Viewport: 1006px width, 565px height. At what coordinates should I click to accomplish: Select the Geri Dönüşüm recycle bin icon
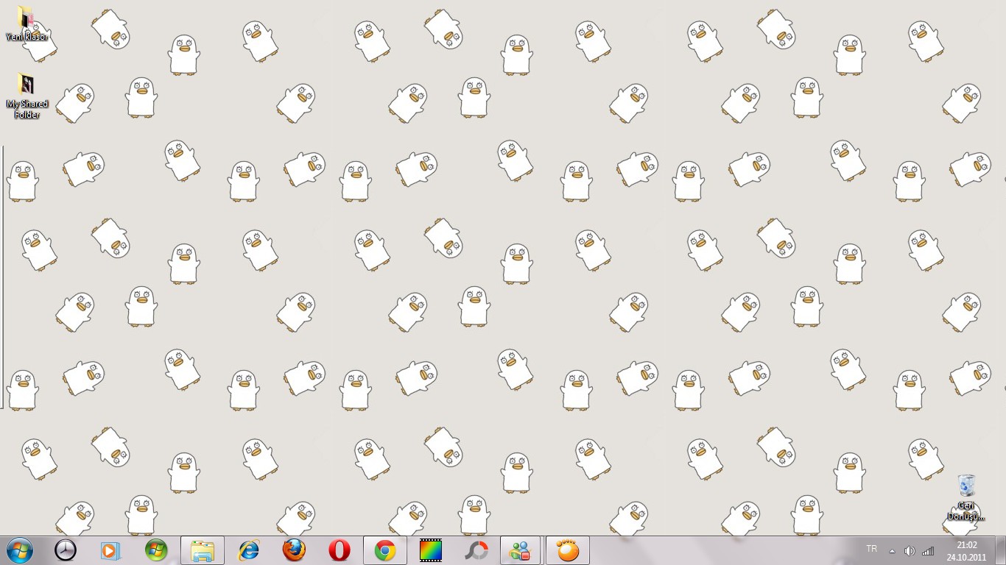[x=966, y=497]
